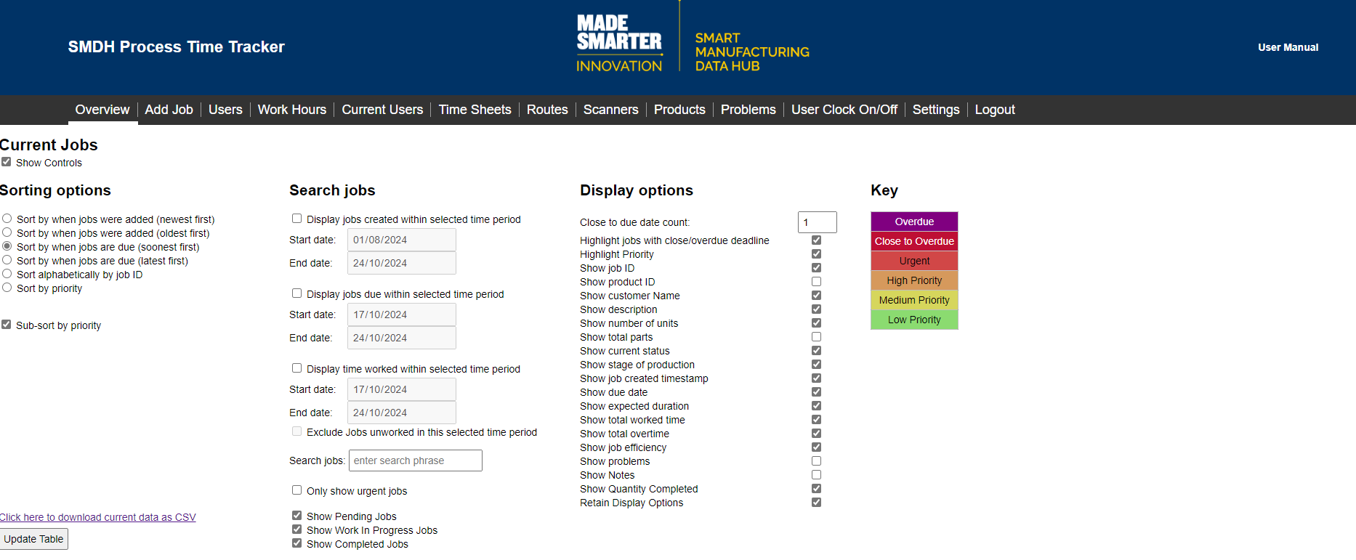
Task: Go to Add Job page
Action: pyautogui.click(x=169, y=110)
